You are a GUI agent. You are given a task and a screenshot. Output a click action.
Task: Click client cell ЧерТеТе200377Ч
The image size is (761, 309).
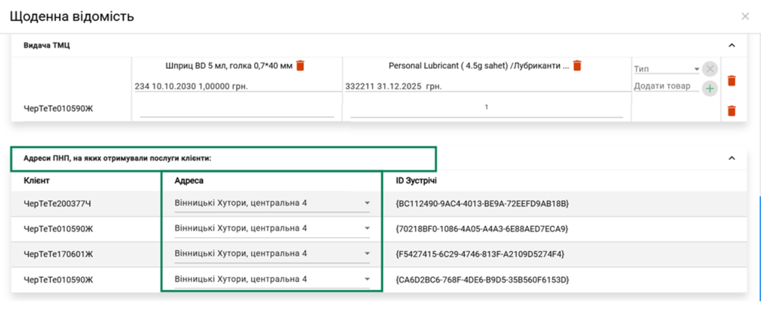tap(57, 203)
